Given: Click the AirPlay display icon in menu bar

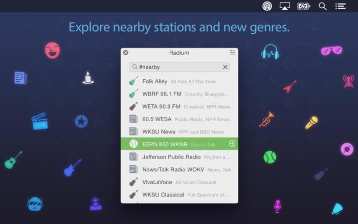Looking at the screenshot, I should [285, 6].
